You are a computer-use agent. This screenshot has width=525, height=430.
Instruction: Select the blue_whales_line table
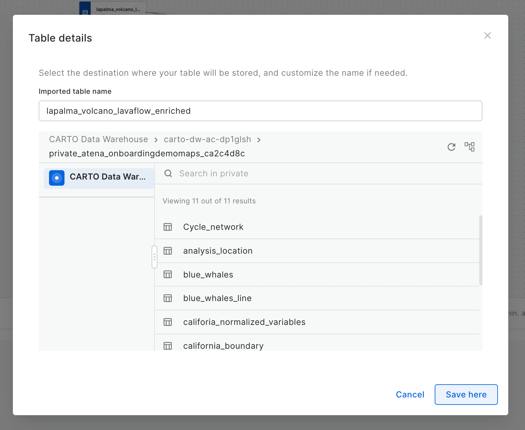click(x=317, y=298)
